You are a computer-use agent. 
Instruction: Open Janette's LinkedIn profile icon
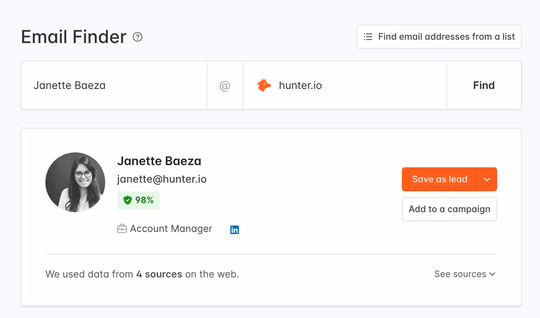[x=234, y=230]
